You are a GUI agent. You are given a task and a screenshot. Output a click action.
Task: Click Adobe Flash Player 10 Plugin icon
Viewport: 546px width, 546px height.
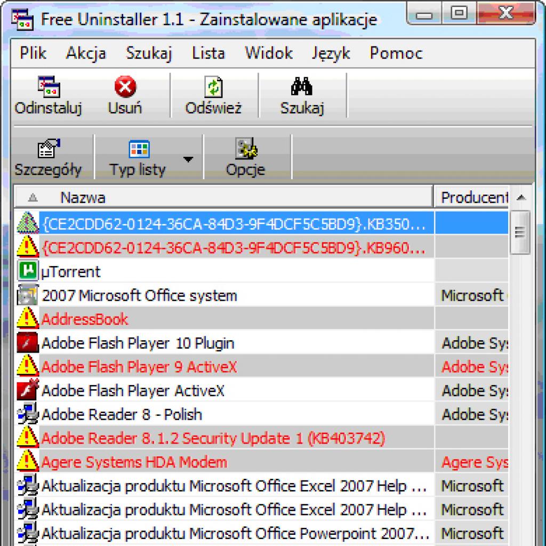click(x=28, y=342)
